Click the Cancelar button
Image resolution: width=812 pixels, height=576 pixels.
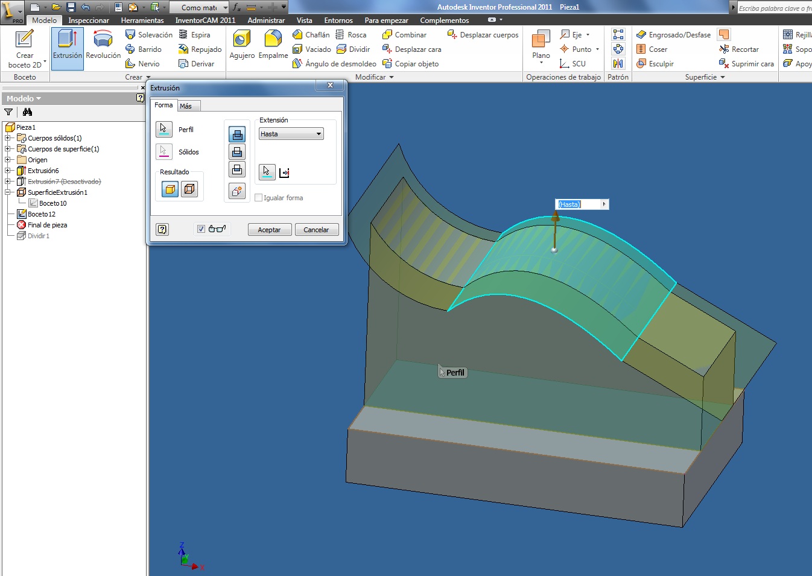point(317,230)
